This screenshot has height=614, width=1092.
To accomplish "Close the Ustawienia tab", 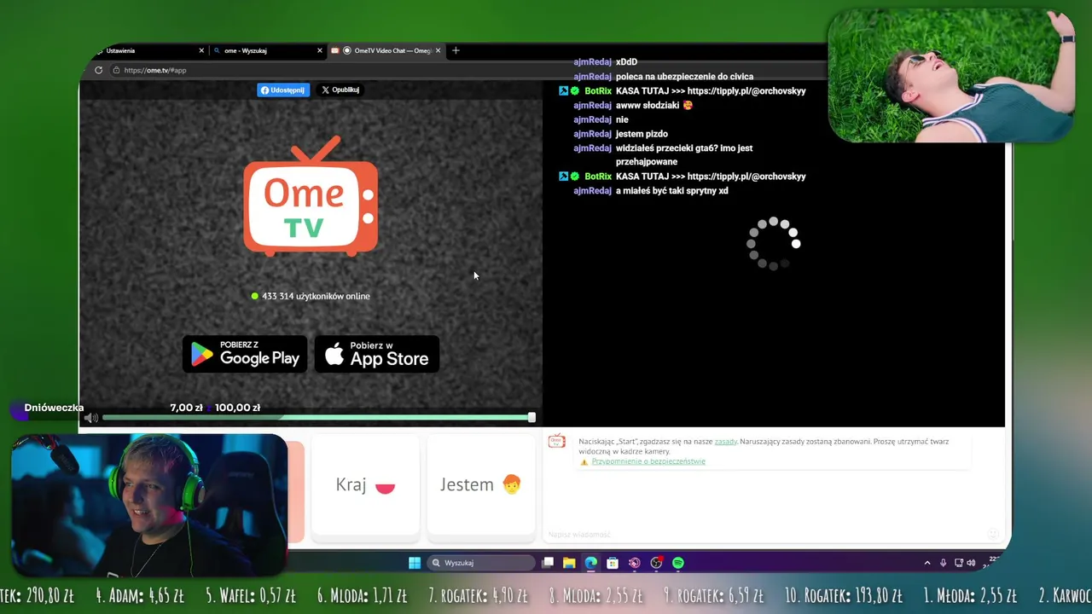I will point(201,50).
